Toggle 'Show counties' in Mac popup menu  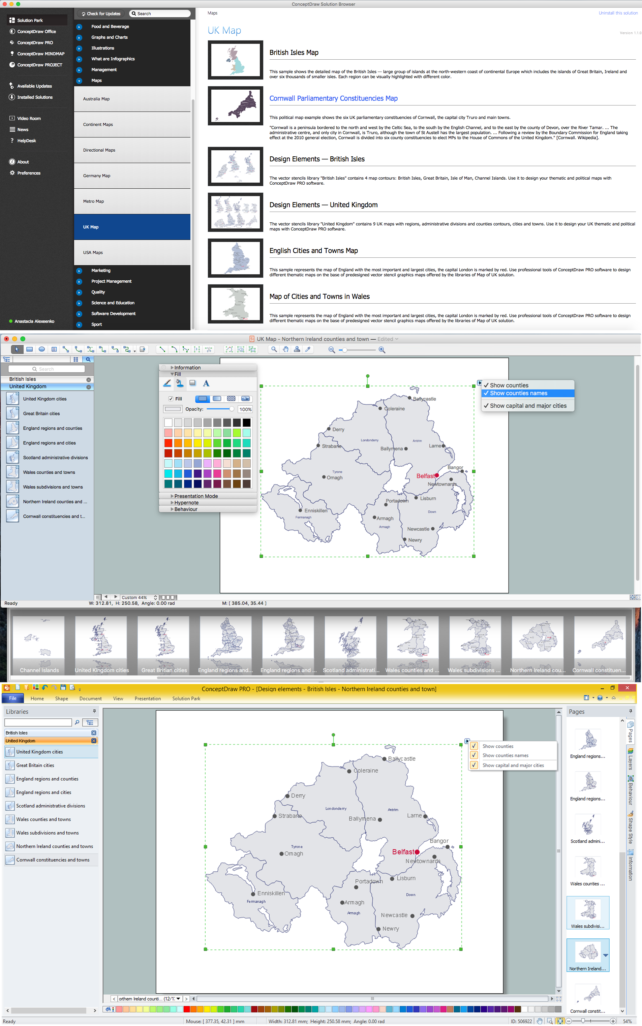click(527, 385)
